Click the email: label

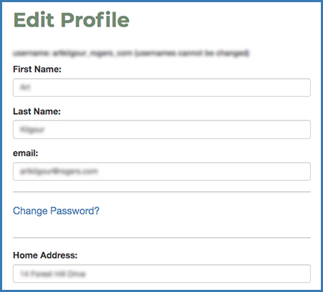(25, 153)
